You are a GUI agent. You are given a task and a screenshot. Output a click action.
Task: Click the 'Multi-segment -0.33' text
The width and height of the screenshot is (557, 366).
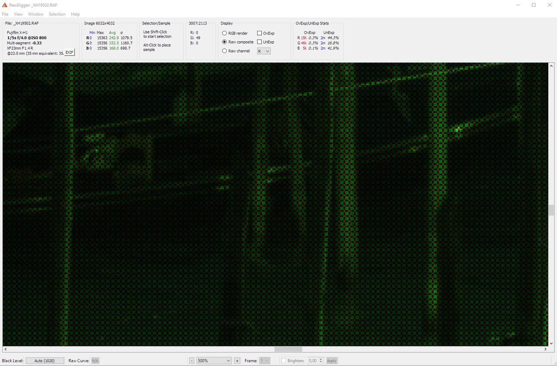[24, 43]
